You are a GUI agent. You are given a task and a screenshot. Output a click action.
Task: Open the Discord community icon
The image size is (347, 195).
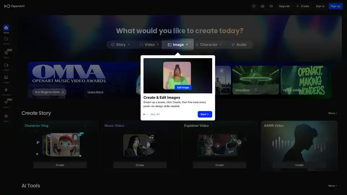coord(262,6)
